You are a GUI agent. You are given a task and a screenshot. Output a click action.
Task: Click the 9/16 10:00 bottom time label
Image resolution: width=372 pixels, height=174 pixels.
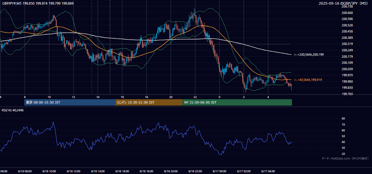click(x=49, y=171)
